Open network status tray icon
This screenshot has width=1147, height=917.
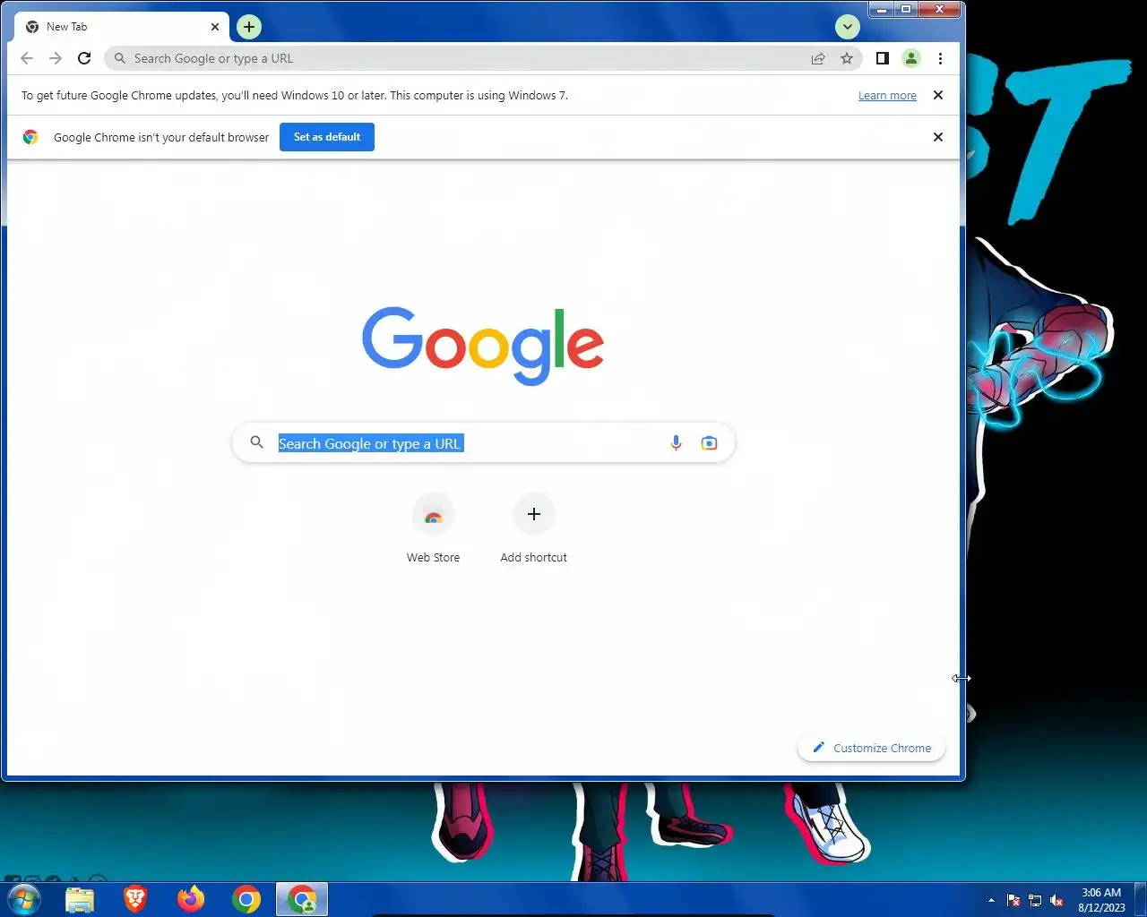(1035, 901)
